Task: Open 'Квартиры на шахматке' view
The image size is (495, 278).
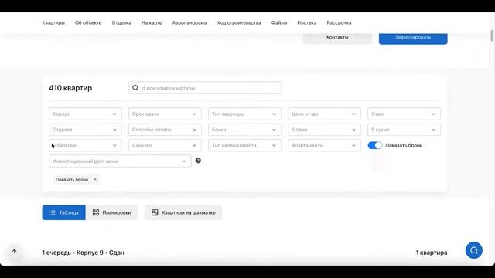Action: pyautogui.click(x=183, y=212)
